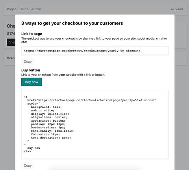Open the Pages menu item

tap(11, 9)
